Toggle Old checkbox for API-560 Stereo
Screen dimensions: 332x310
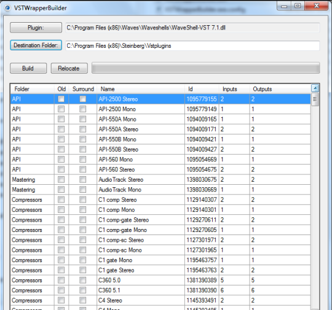click(x=61, y=169)
